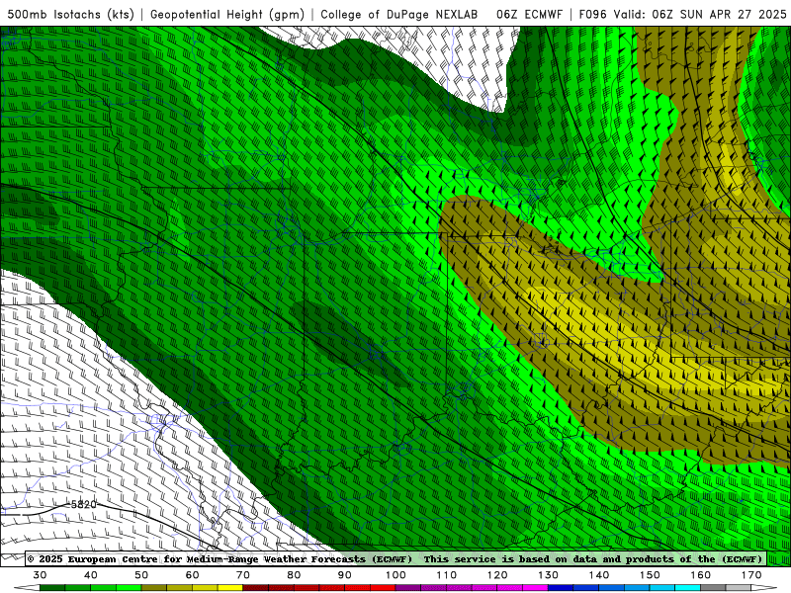The image size is (791, 593).
Task: Select the cyan swatch ending at 160
Action: (x=687, y=587)
